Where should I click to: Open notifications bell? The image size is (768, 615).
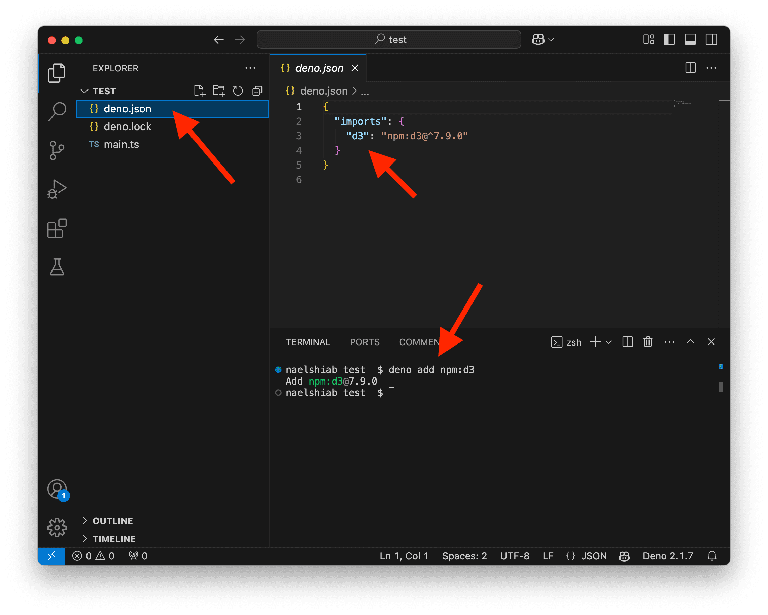pyautogui.click(x=712, y=556)
